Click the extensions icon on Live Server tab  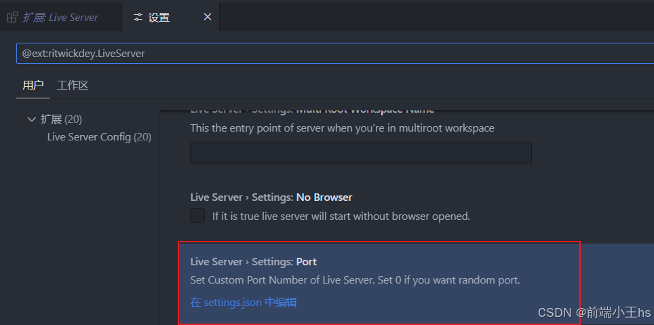(x=12, y=17)
